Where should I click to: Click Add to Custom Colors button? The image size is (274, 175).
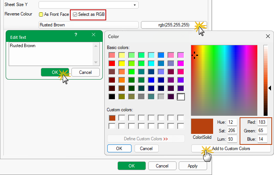click(231, 149)
